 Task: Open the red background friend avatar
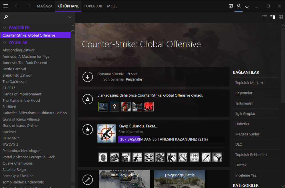tap(149, 107)
